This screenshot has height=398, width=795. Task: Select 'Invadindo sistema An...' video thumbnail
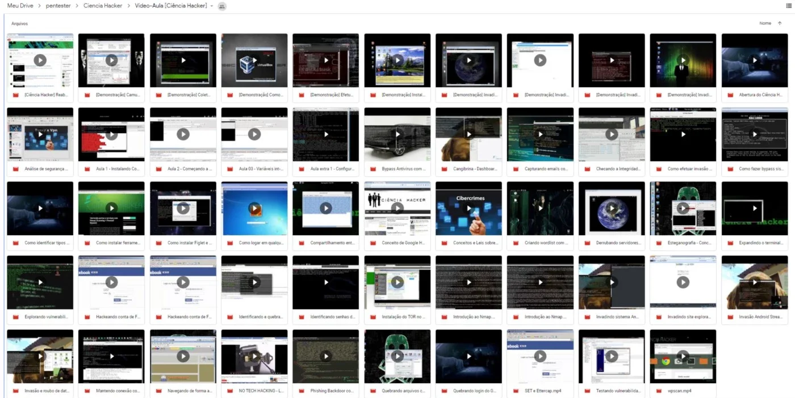pos(612,282)
